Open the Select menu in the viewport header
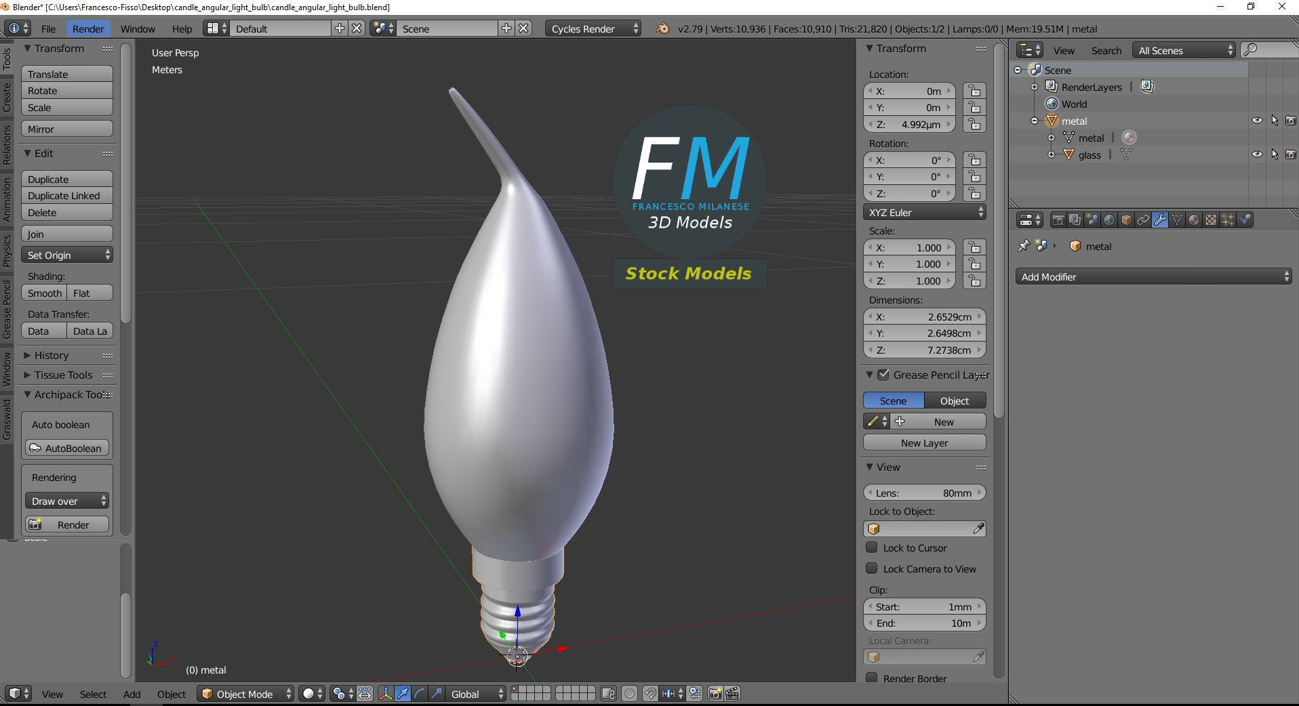The image size is (1299, 706). pos(93,694)
